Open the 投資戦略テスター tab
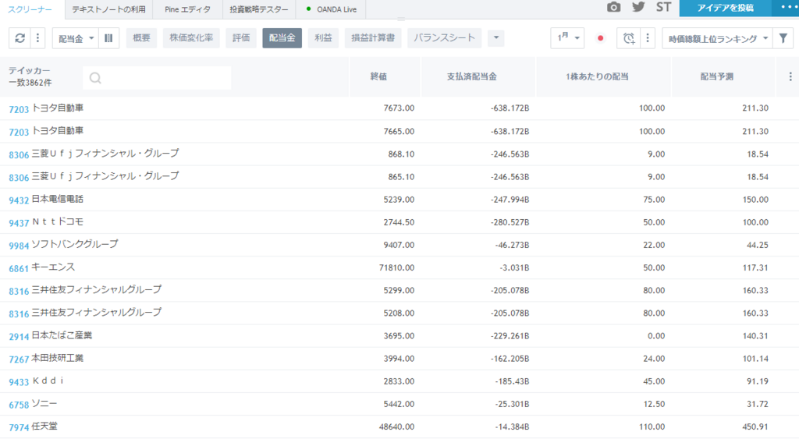The height and width of the screenshot is (439, 799). click(x=259, y=9)
